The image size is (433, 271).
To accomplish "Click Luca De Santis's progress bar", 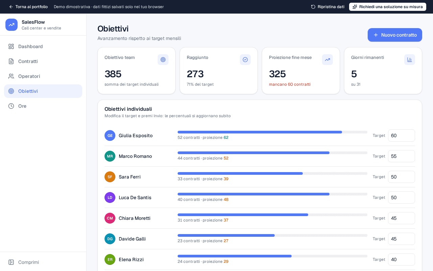I will click(x=272, y=194).
